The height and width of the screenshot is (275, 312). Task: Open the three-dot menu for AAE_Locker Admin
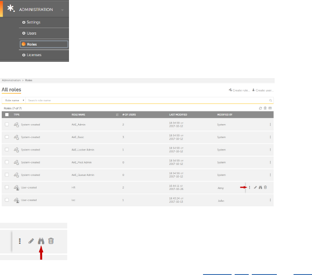pyautogui.click(x=270, y=150)
